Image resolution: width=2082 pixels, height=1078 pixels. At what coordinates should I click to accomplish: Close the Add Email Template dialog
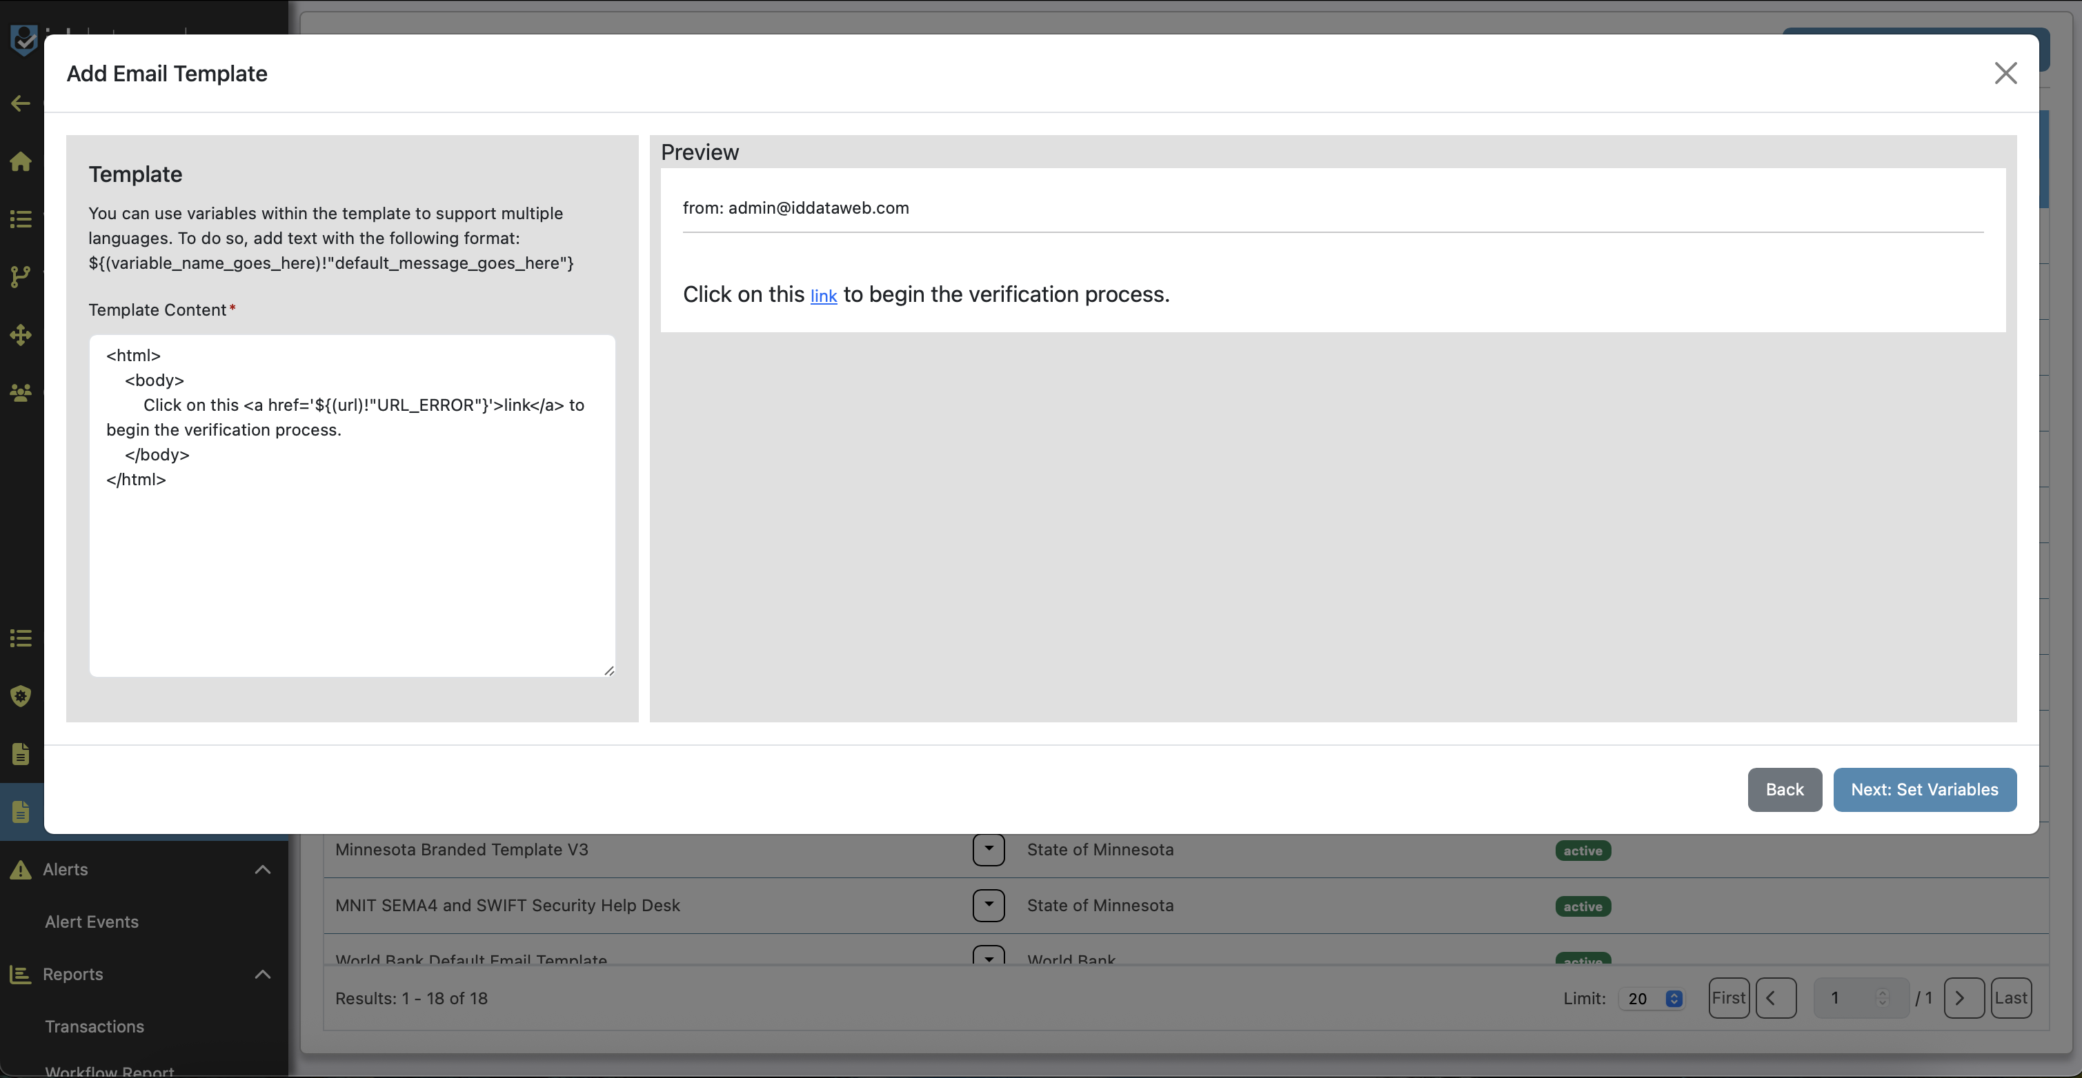point(2005,74)
